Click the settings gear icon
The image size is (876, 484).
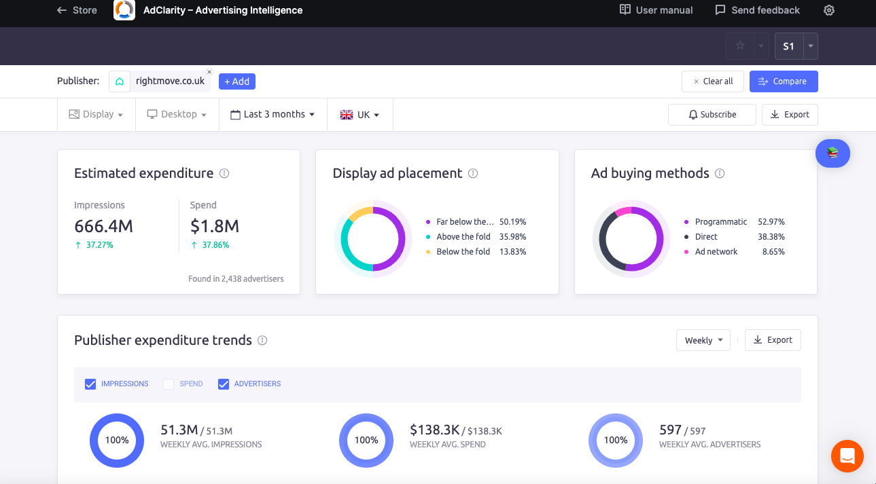point(828,10)
